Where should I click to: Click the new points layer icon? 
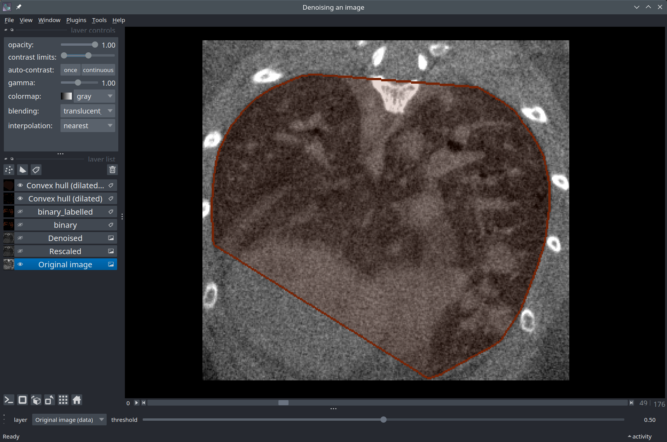[x=9, y=170]
